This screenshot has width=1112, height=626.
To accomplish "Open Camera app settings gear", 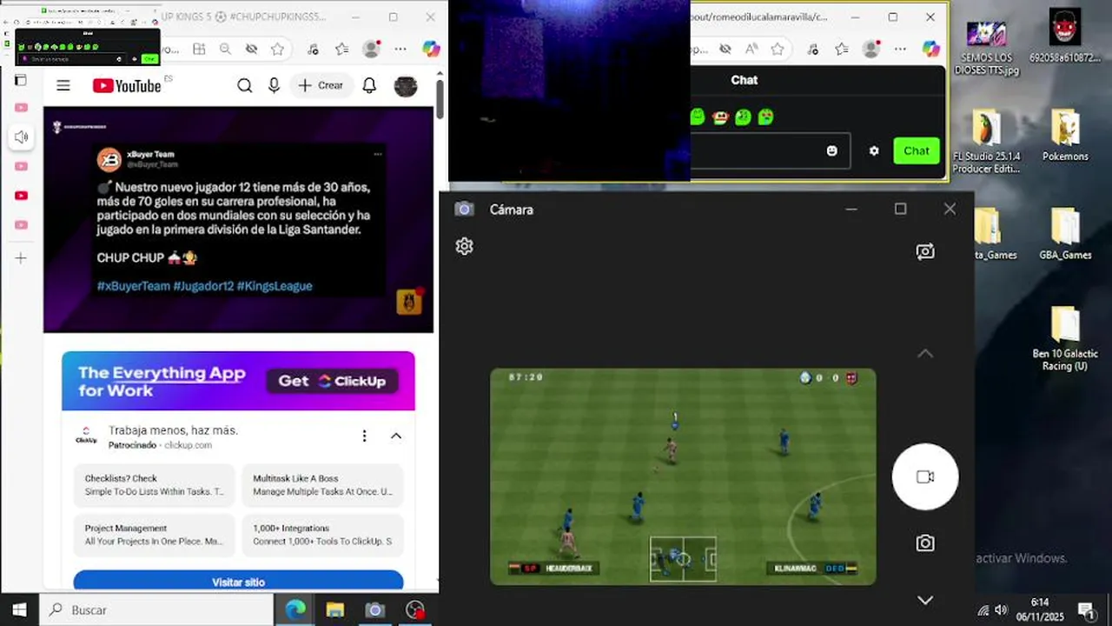I will point(464,247).
